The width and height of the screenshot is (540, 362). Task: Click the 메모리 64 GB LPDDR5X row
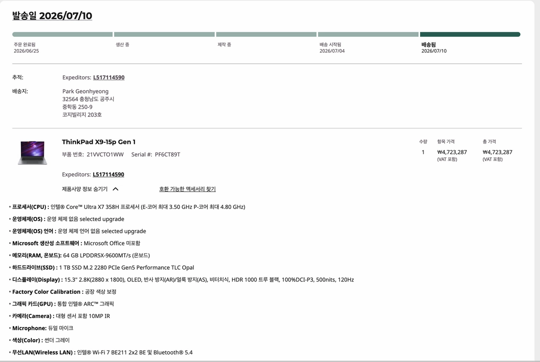(79, 255)
